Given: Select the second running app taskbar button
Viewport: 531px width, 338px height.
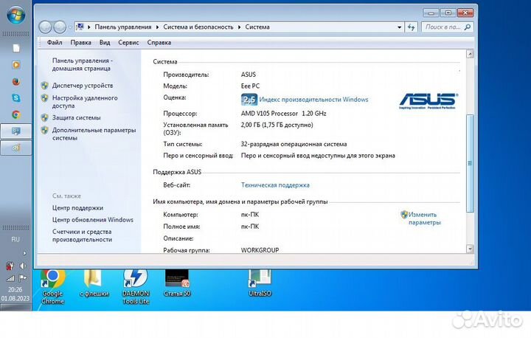Looking at the screenshot, I should click(x=16, y=148).
